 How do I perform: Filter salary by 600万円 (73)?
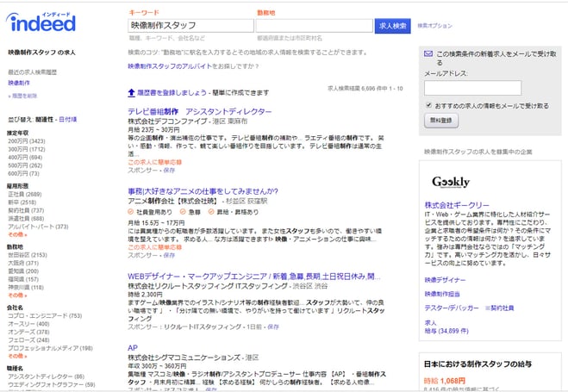[23, 173]
